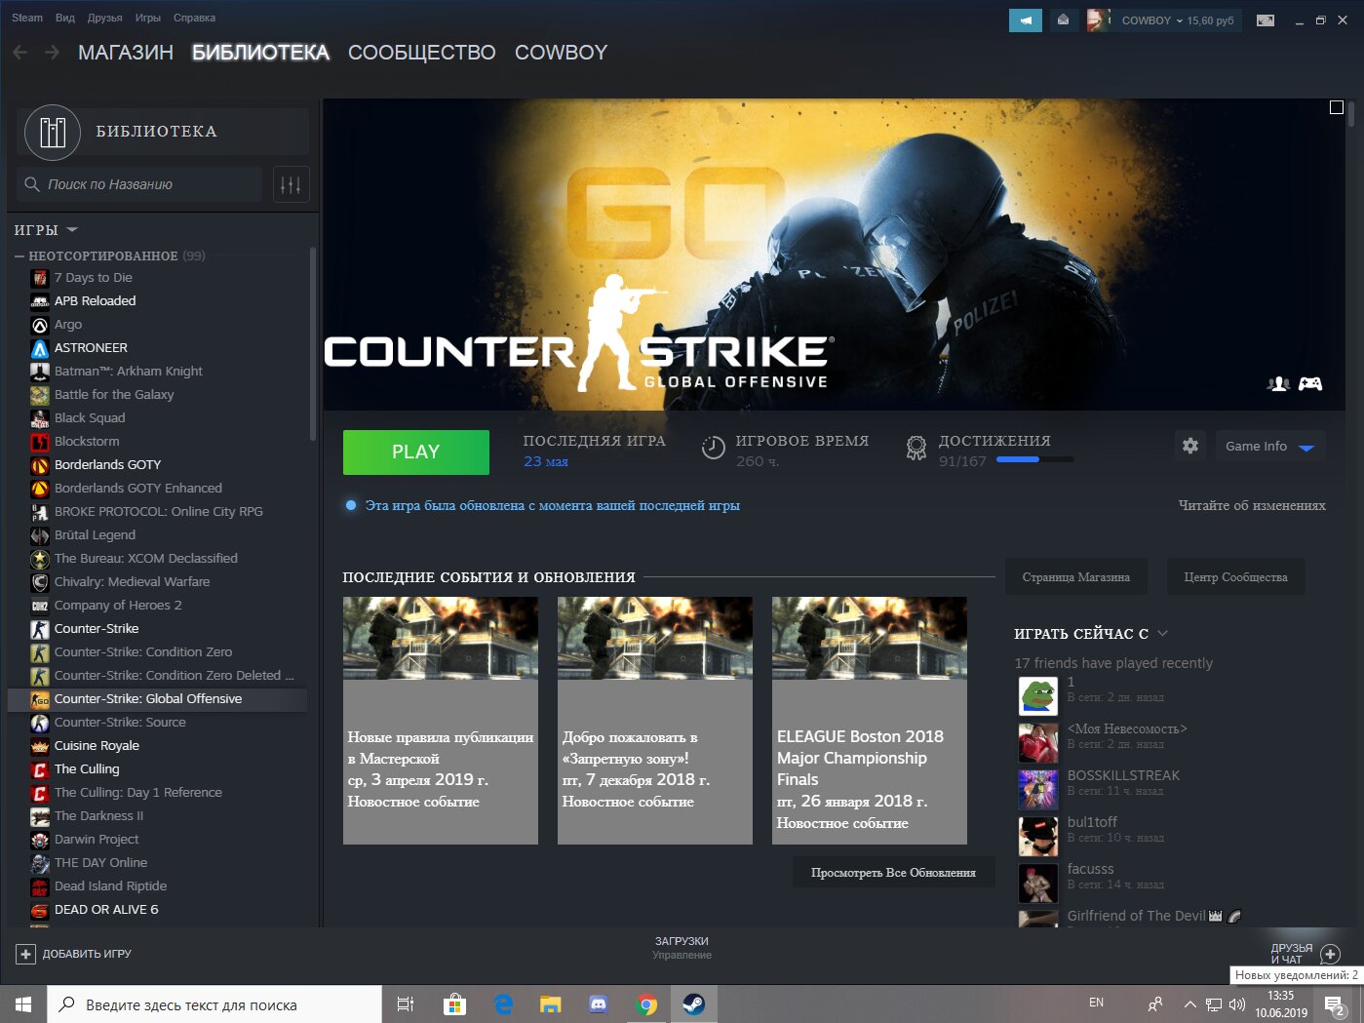Open the Справка menu

click(194, 18)
